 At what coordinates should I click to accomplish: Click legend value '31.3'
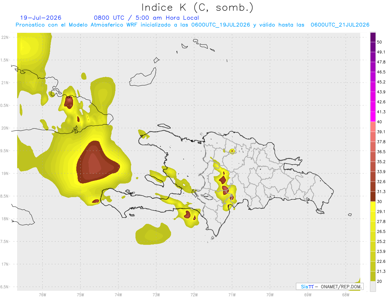pos(381,192)
